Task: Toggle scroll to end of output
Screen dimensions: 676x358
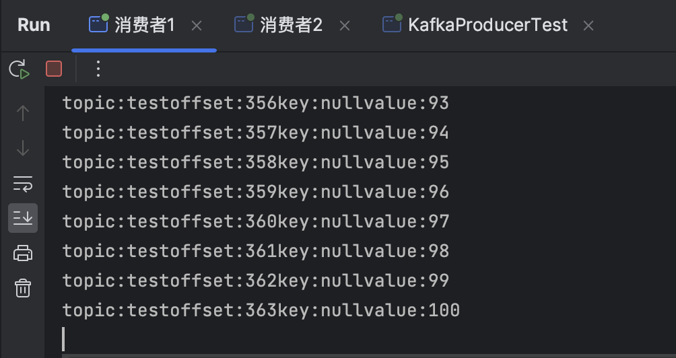Action: click(x=23, y=217)
